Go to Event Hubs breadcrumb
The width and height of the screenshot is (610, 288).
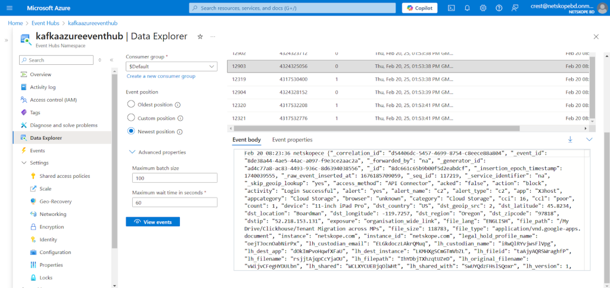point(45,23)
